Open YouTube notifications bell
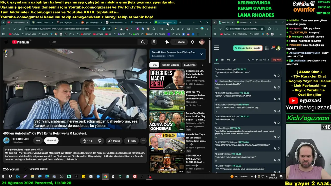 click(192, 42)
